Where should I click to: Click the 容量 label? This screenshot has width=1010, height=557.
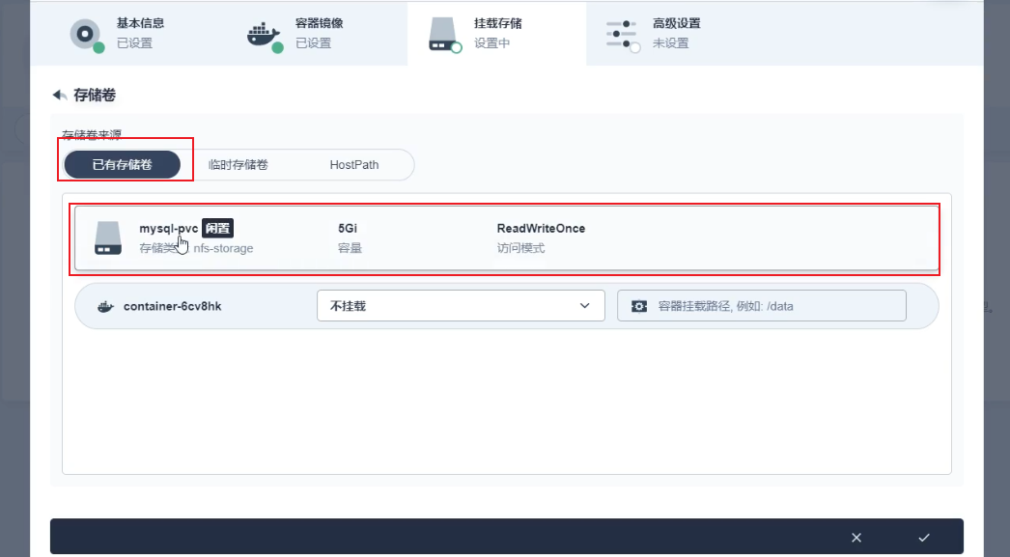tap(350, 248)
